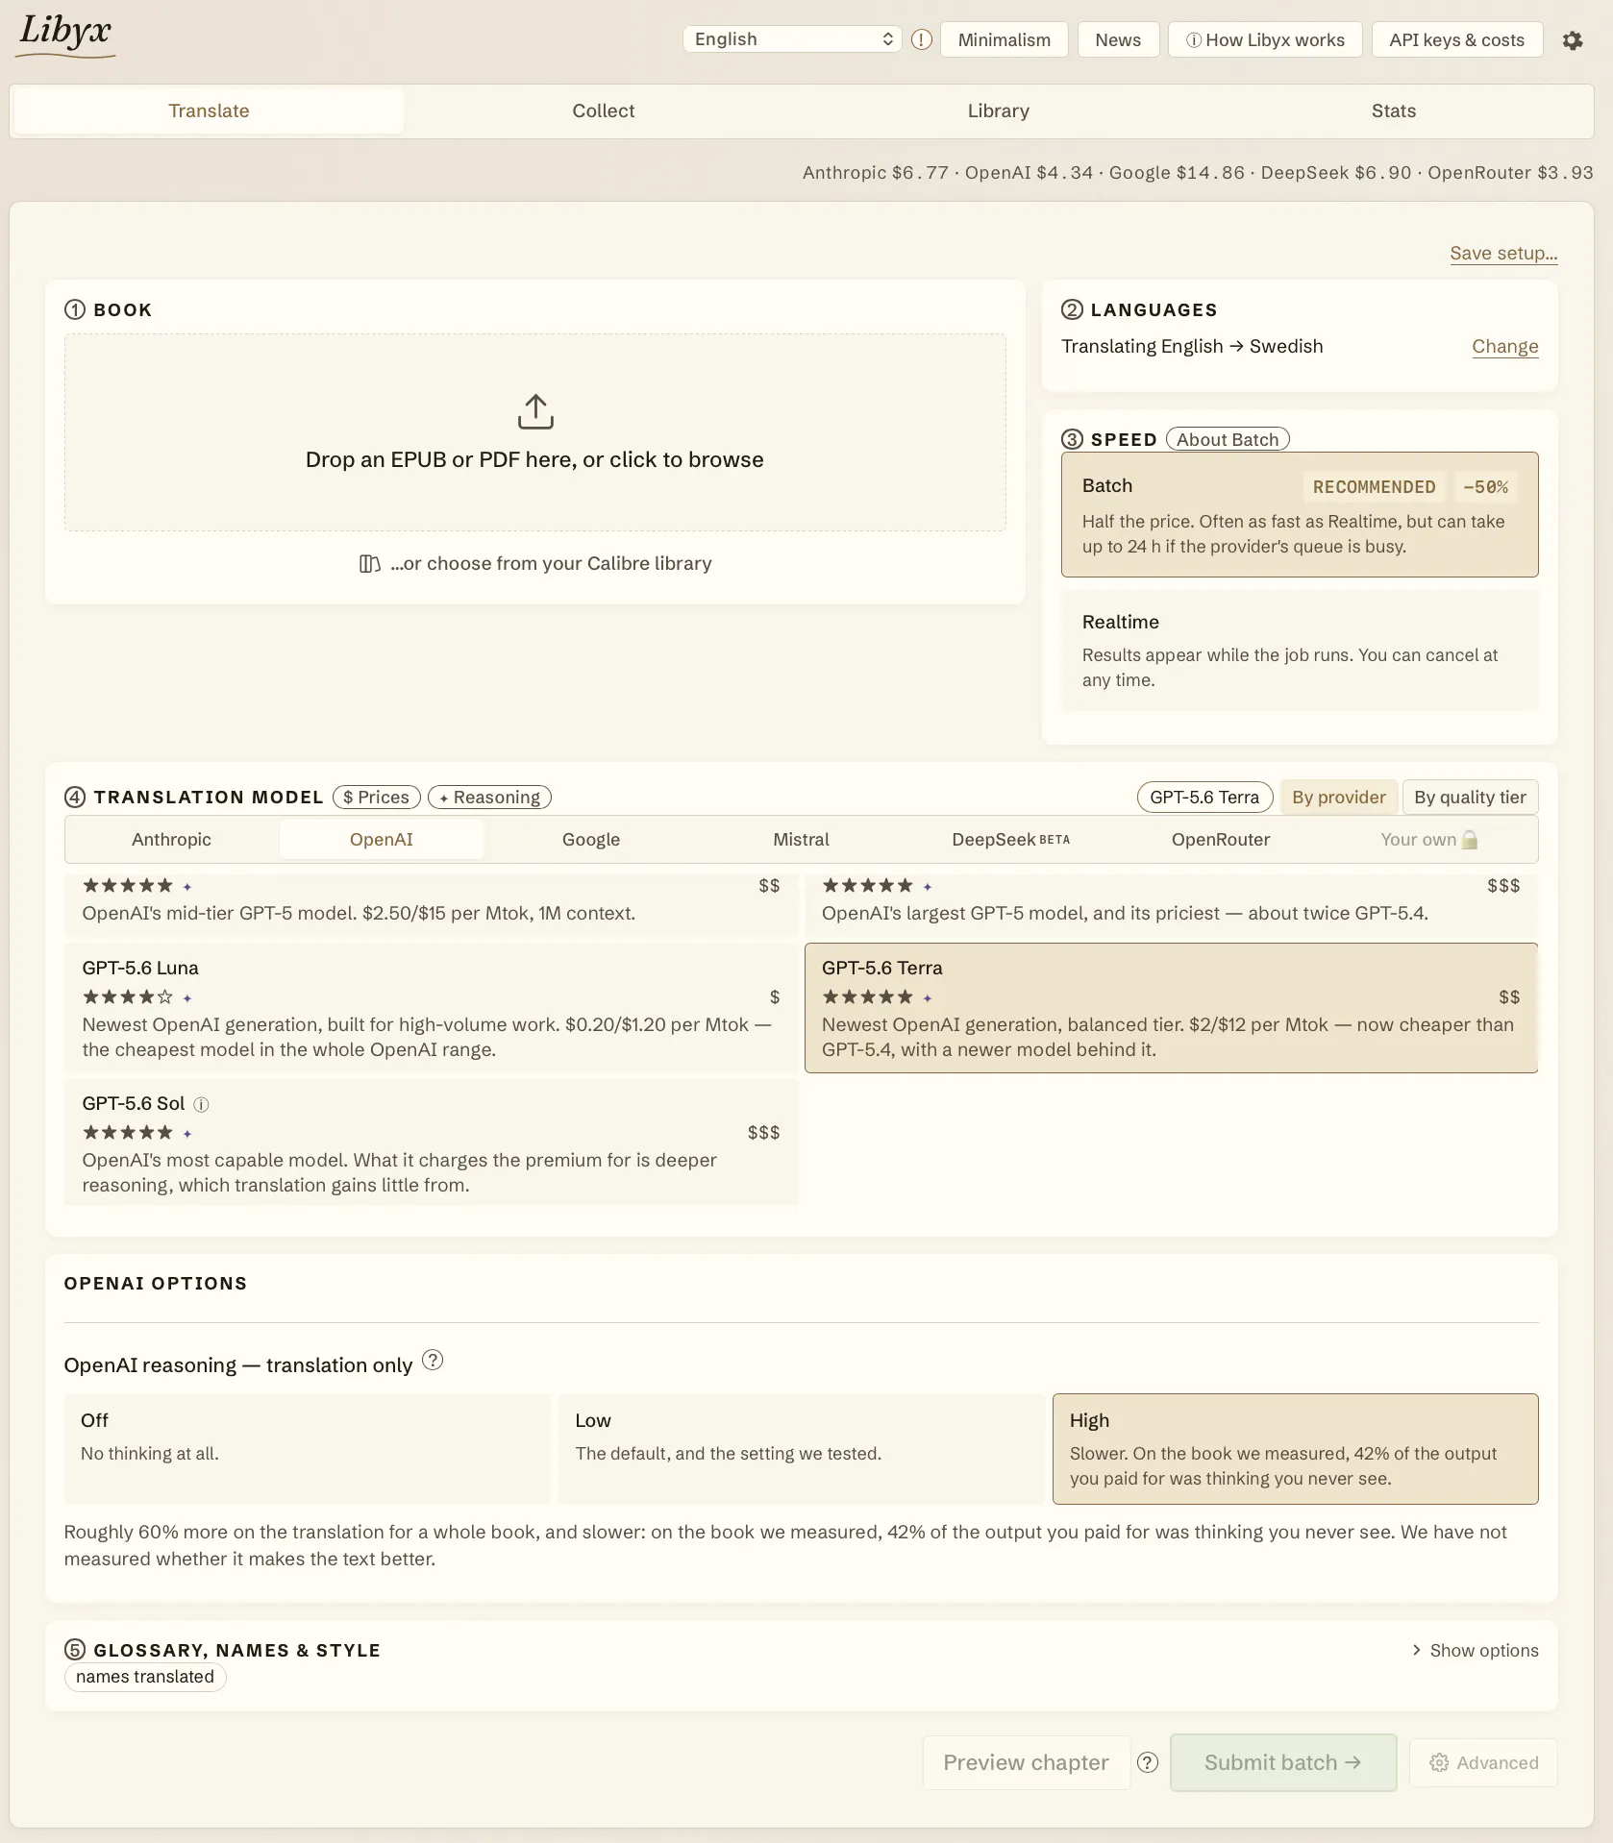Select the DeepSeek BETA provider tab
This screenshot has height=1843, width=1613.
(1010, 839)
